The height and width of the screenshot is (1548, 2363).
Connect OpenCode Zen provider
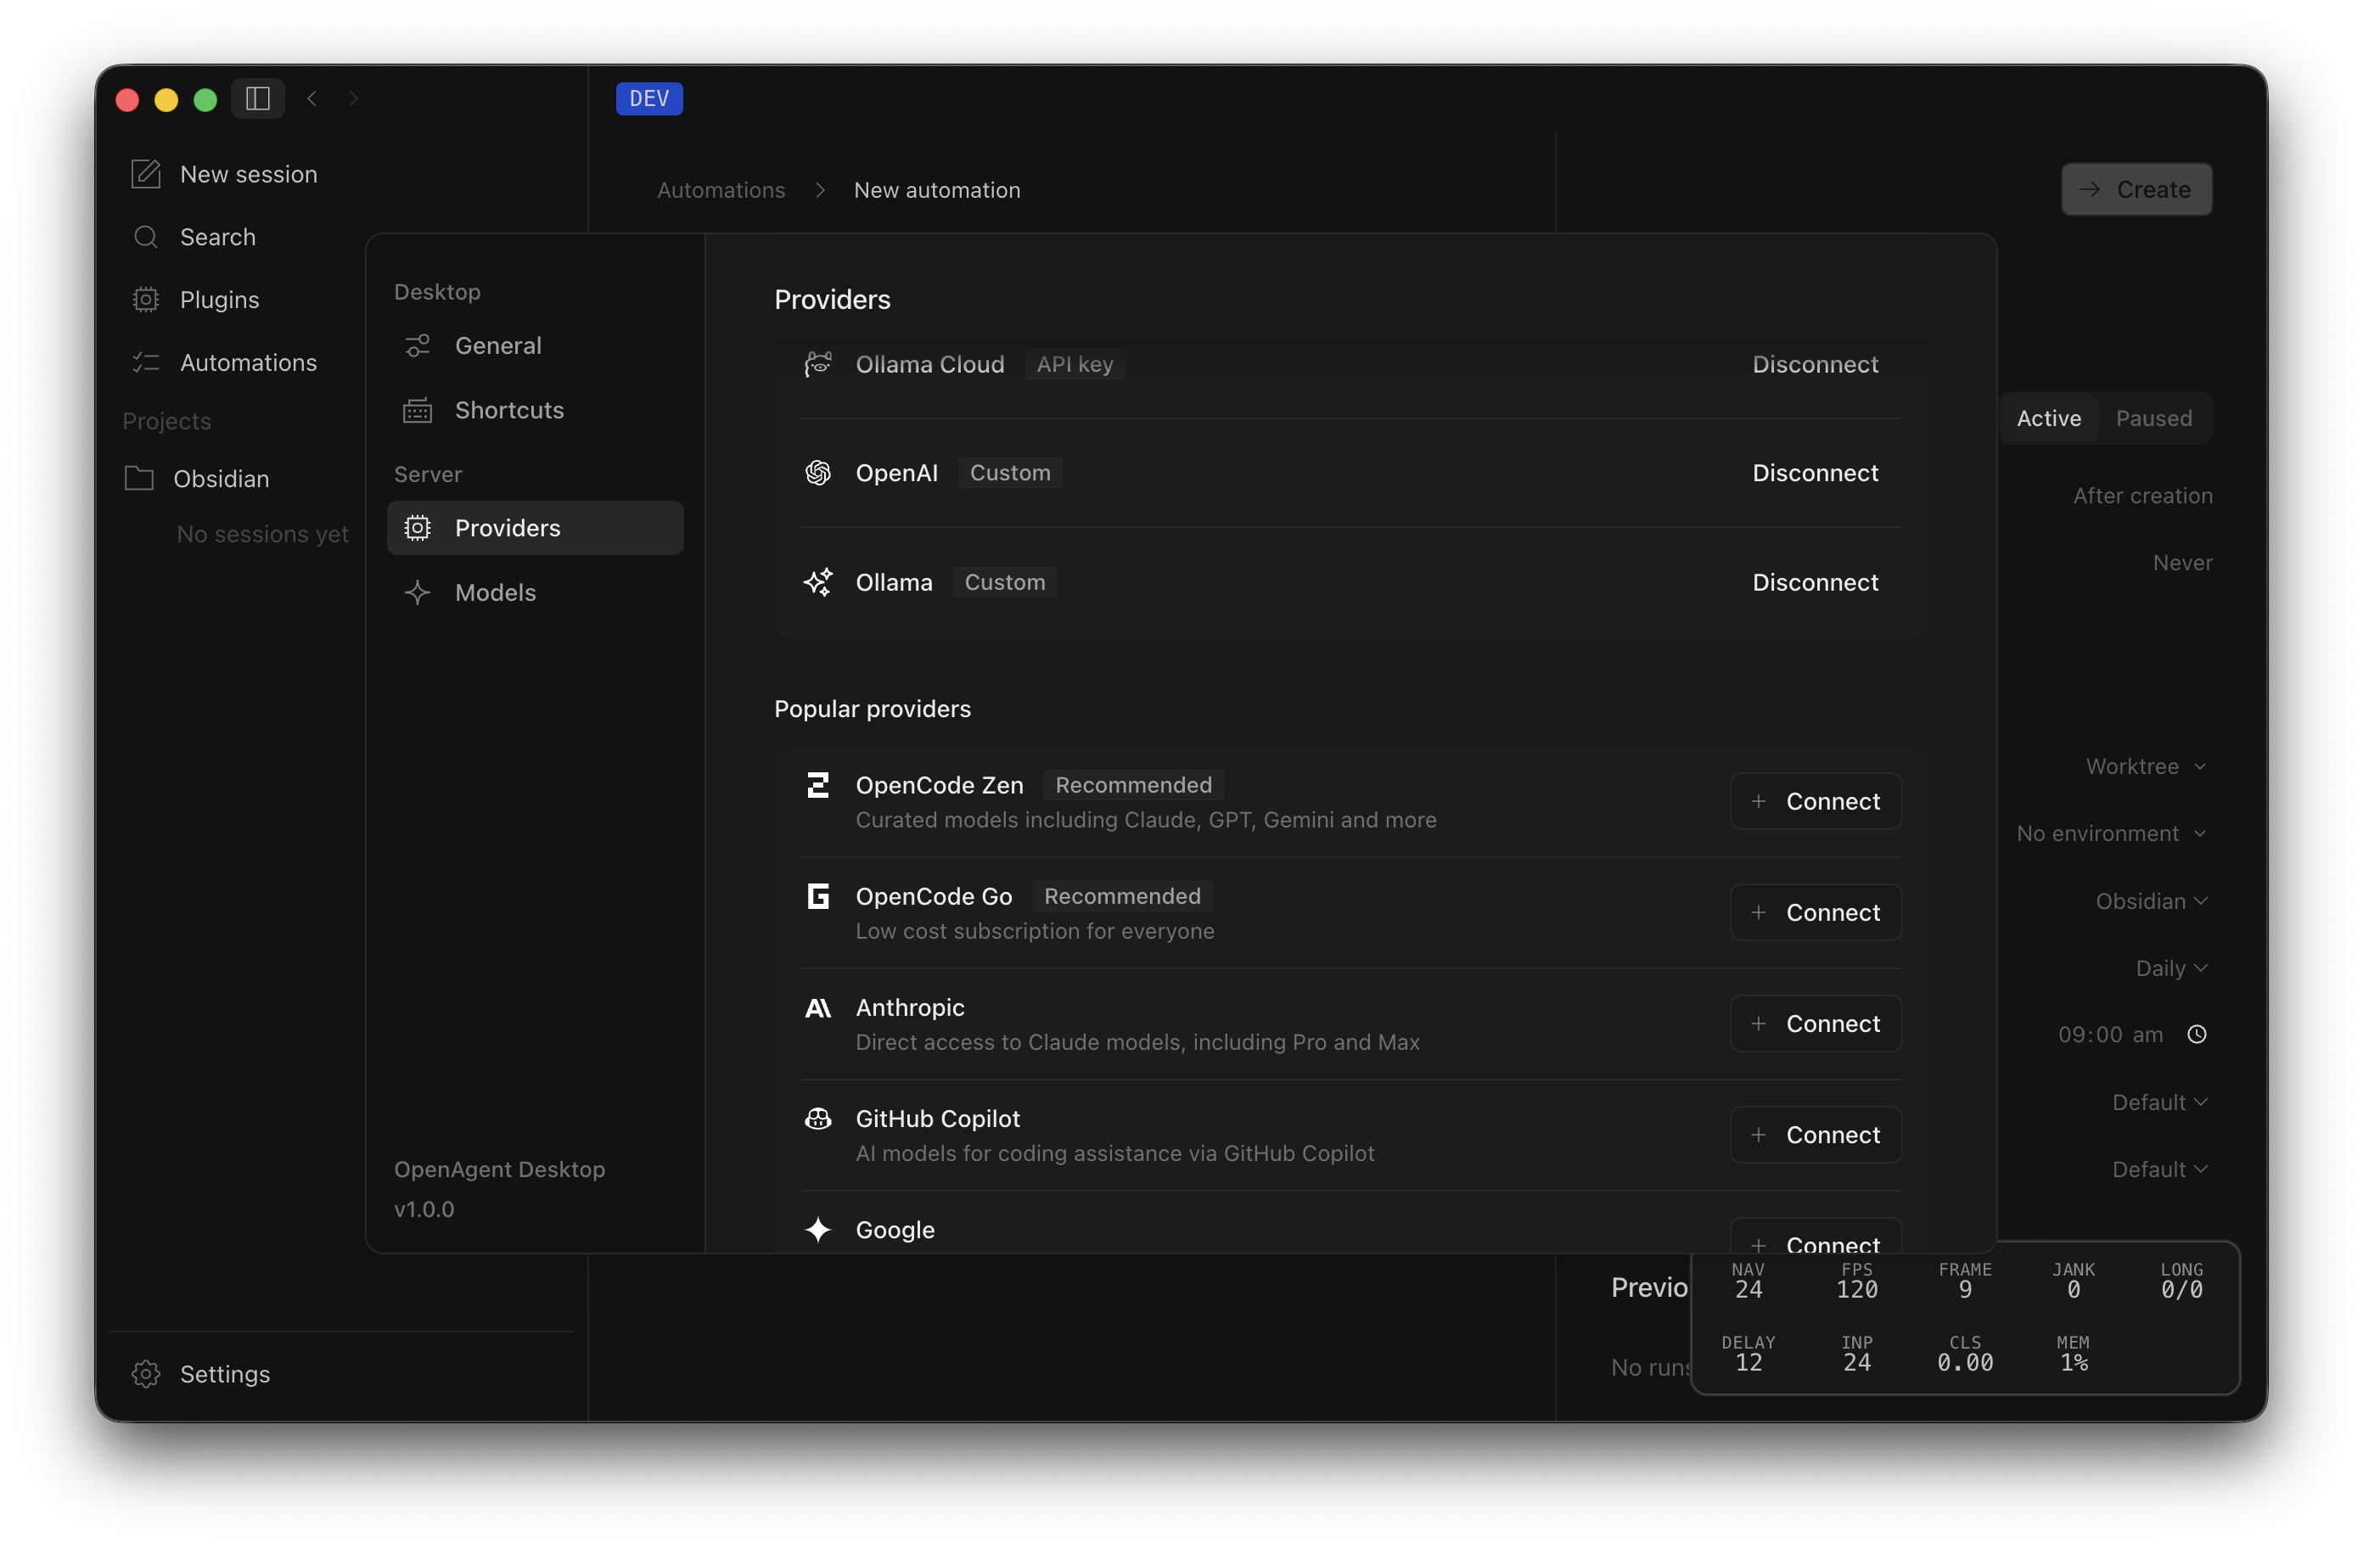(1815, 801)
